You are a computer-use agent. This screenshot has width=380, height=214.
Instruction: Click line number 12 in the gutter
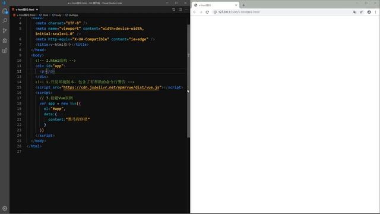[x=19, y=71]
